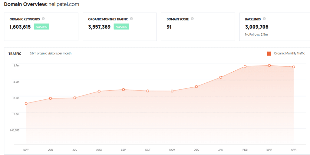Click the BACKLINKS card title
Viewport: 310px width, 155px height.
(253, 19)
